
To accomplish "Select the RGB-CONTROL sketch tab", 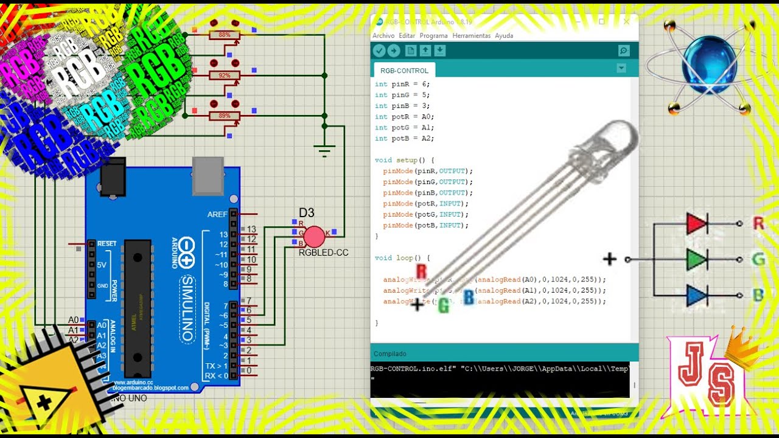I will (x=404, y=71).
